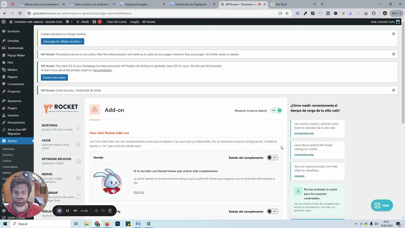Open the Caché tab in WP Rocket

(61, 144)
